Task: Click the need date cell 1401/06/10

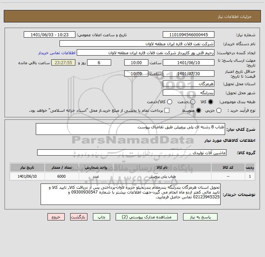Action: [x=27, y=176]
